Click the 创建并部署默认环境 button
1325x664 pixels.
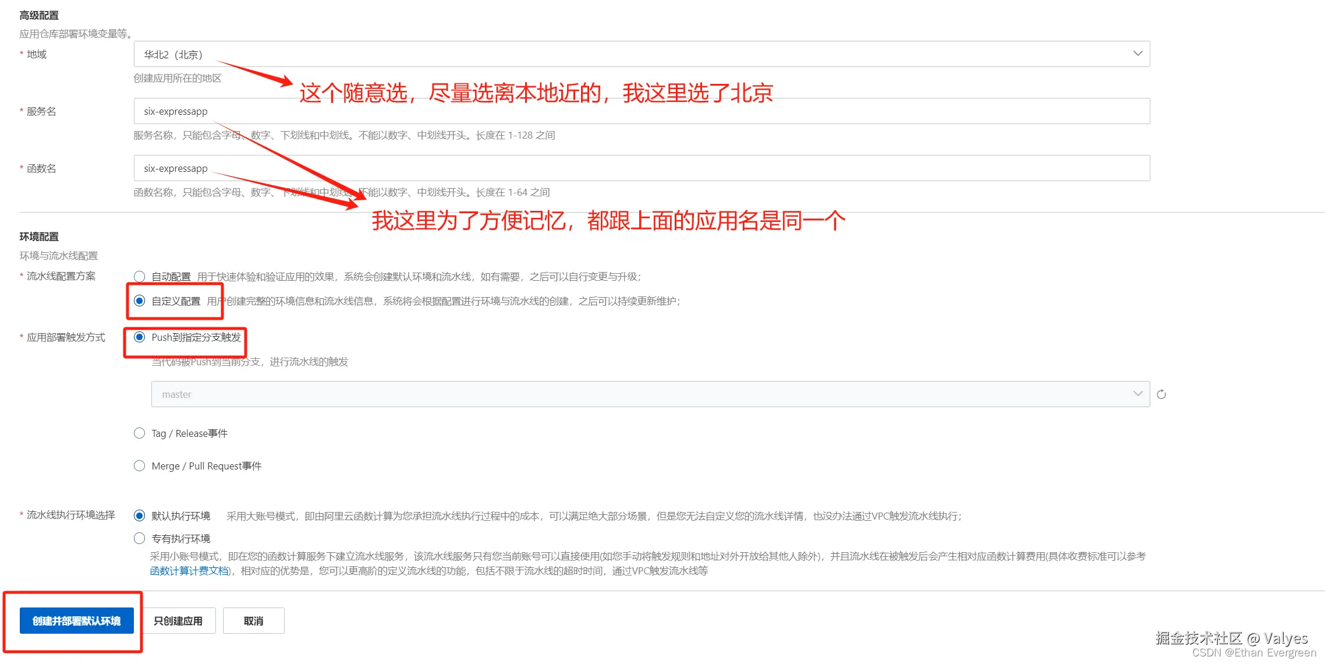76,621
